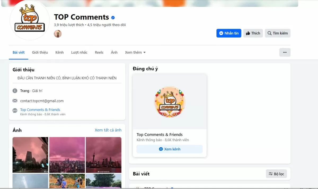Open the small follower avatar under page name
Screen dimensions: 318x189
58,34
